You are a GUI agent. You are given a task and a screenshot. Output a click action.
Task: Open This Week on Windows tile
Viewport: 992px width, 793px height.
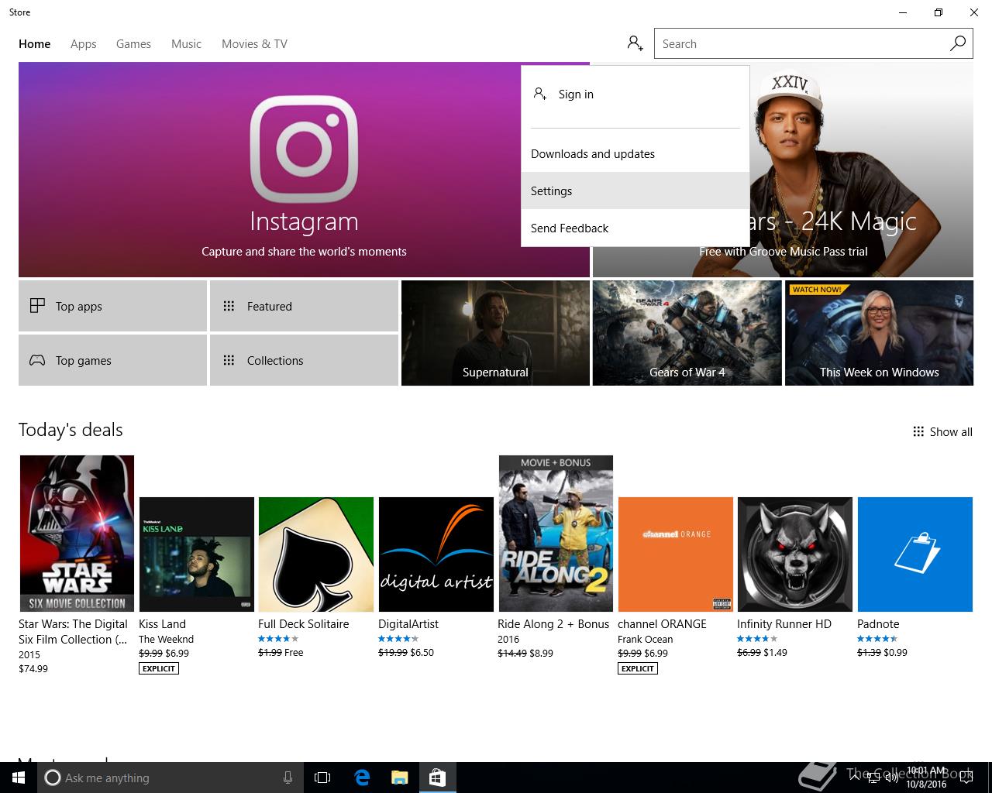point(879,333)
